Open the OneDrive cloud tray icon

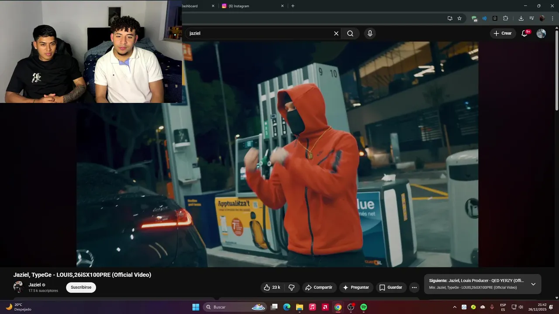point(483,307)
